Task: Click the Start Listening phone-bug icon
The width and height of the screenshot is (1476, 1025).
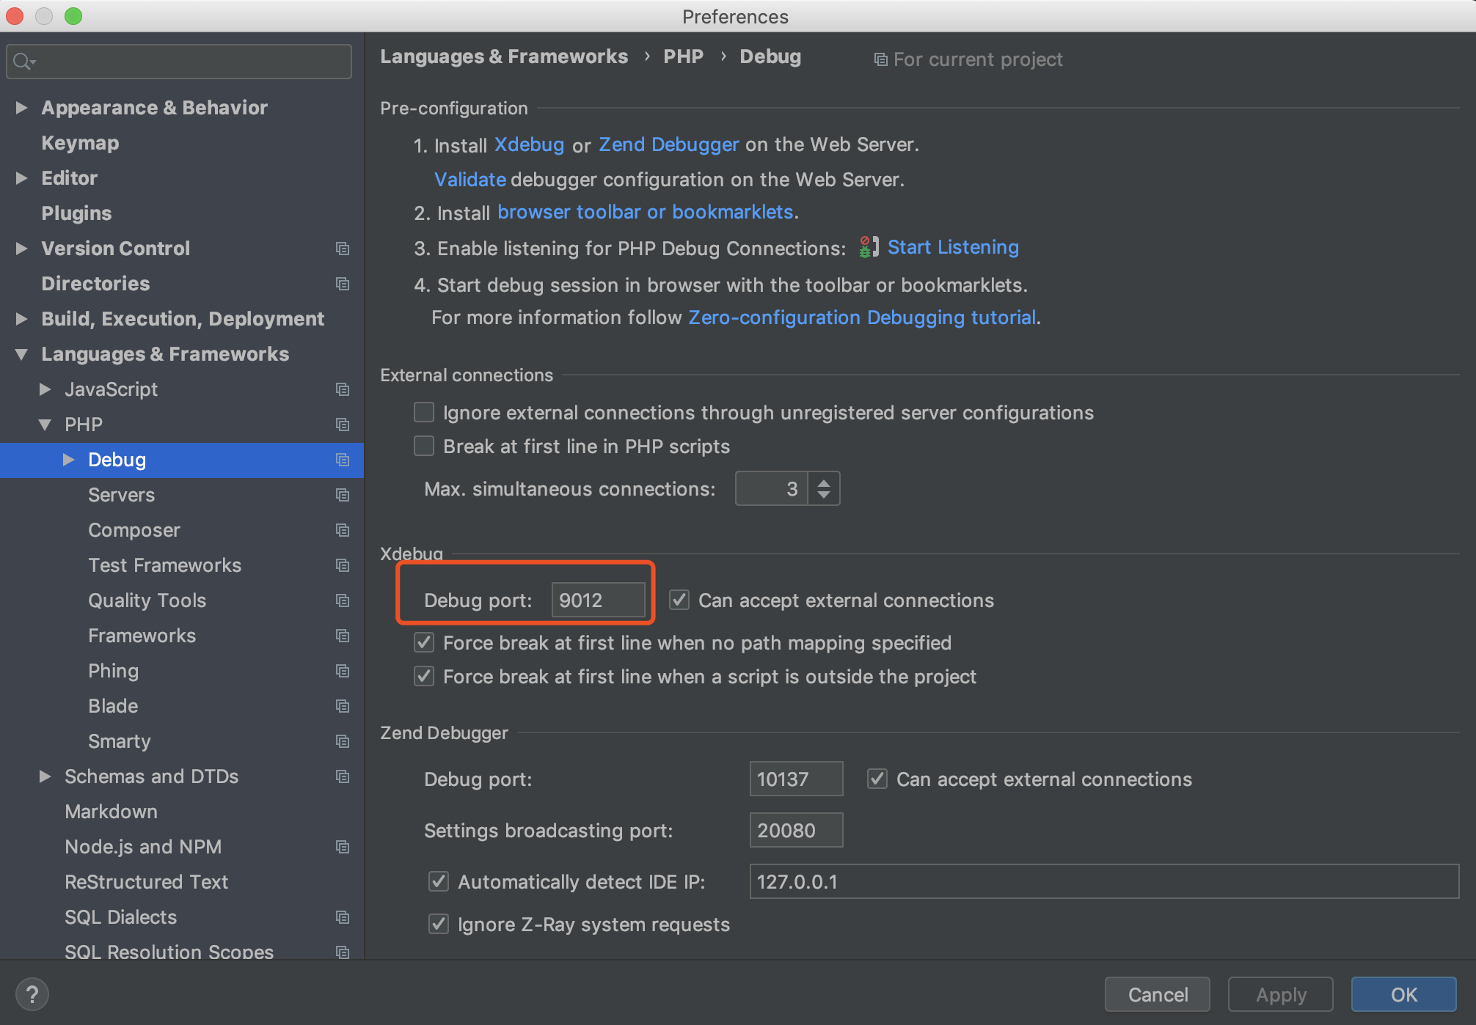Action: [868, 247]
